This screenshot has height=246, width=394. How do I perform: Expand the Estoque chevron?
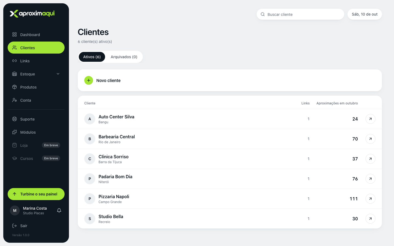[x=58, y=74]
